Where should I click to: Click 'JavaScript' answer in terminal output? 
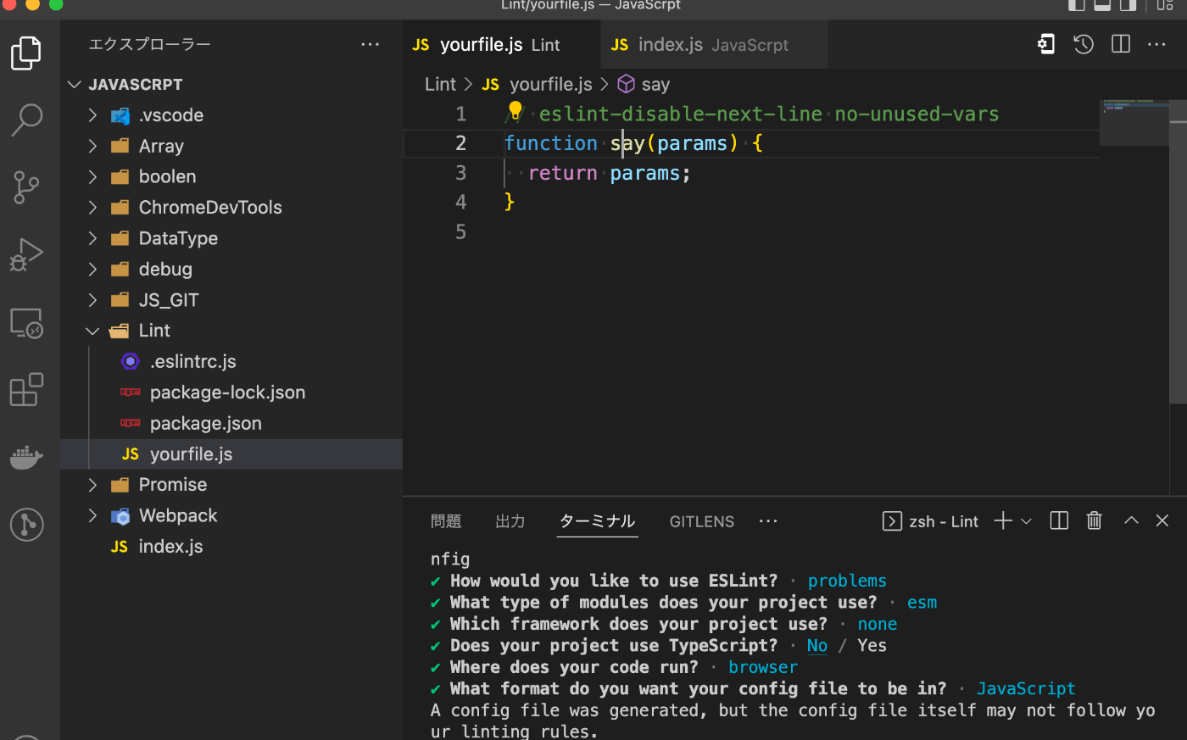(1026, 689)
